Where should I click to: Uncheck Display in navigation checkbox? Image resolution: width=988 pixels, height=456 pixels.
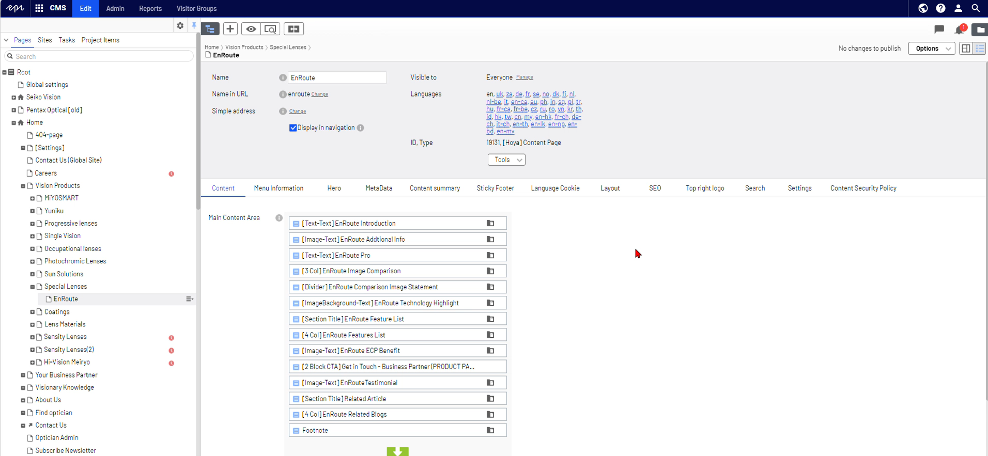tap(293, 128)
